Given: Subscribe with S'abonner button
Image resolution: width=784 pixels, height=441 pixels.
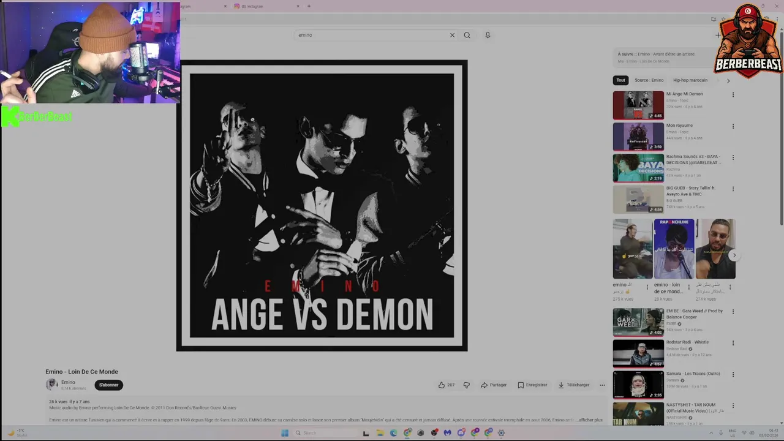Looking at the screenshot, I should point(109,385).
